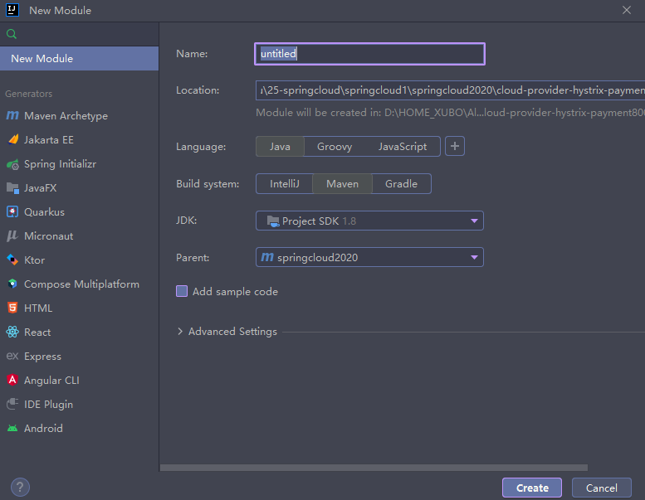Click the HTML5 shield icon
This screenshot has width=645, height=500.
pos(12,308)
